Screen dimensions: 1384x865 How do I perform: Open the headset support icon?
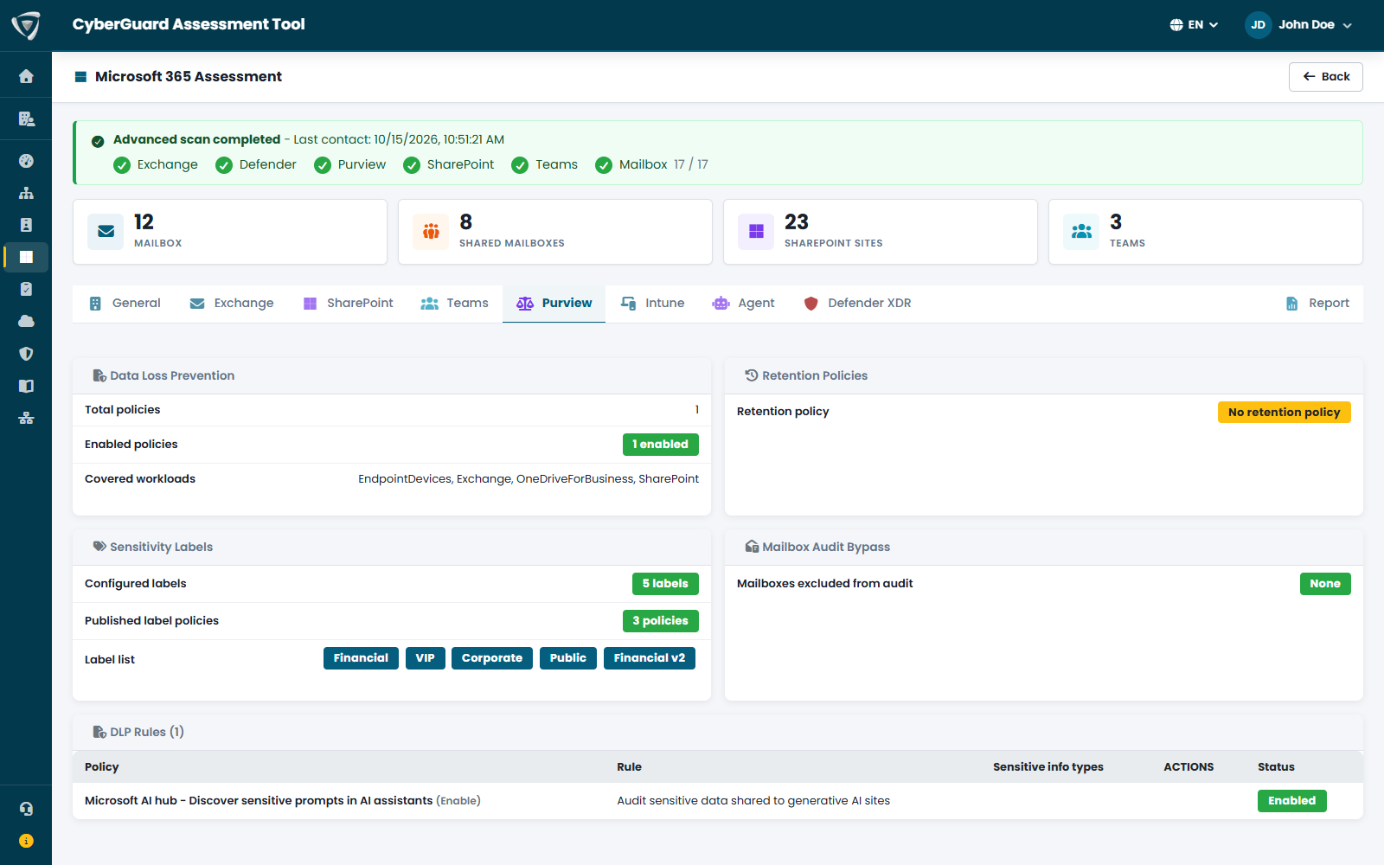click(x=26, y=809)
